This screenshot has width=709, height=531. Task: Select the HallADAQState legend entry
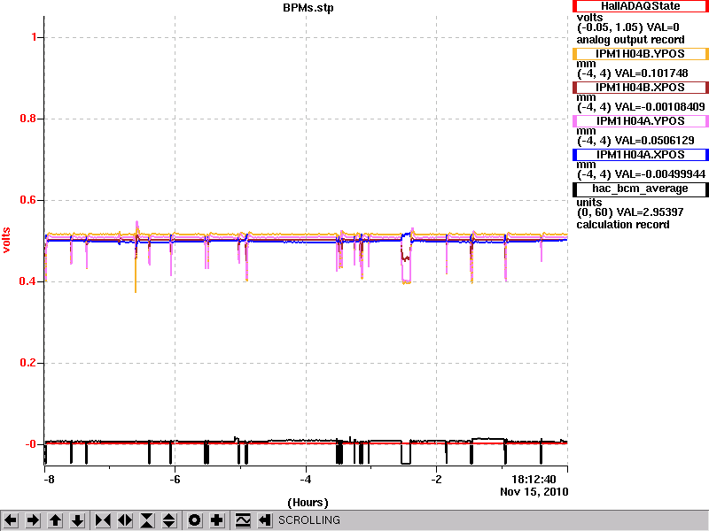click(640, 6)
